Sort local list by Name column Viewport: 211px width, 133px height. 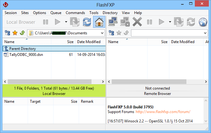[27, 42]
